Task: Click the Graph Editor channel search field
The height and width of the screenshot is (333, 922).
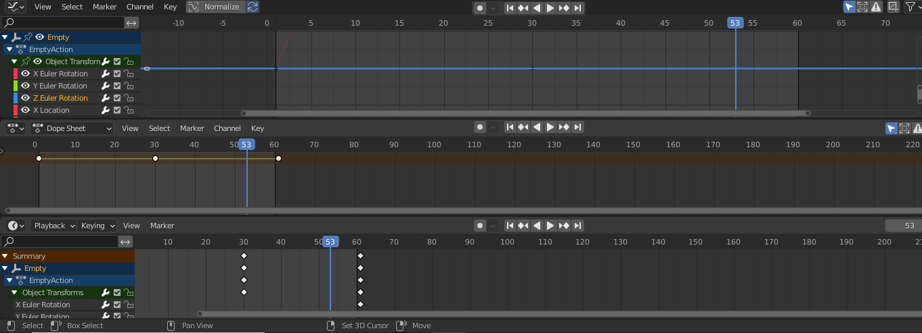Action: point(62,23)
